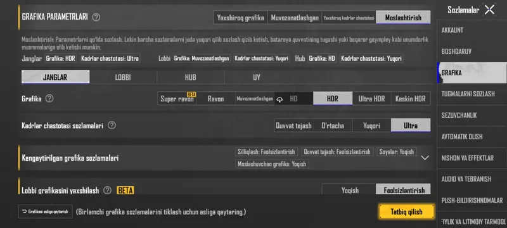Switch to the LOBBI tab
Image resolution: width=507 pixels, height=228 pixels.
[x=123, y=77]
